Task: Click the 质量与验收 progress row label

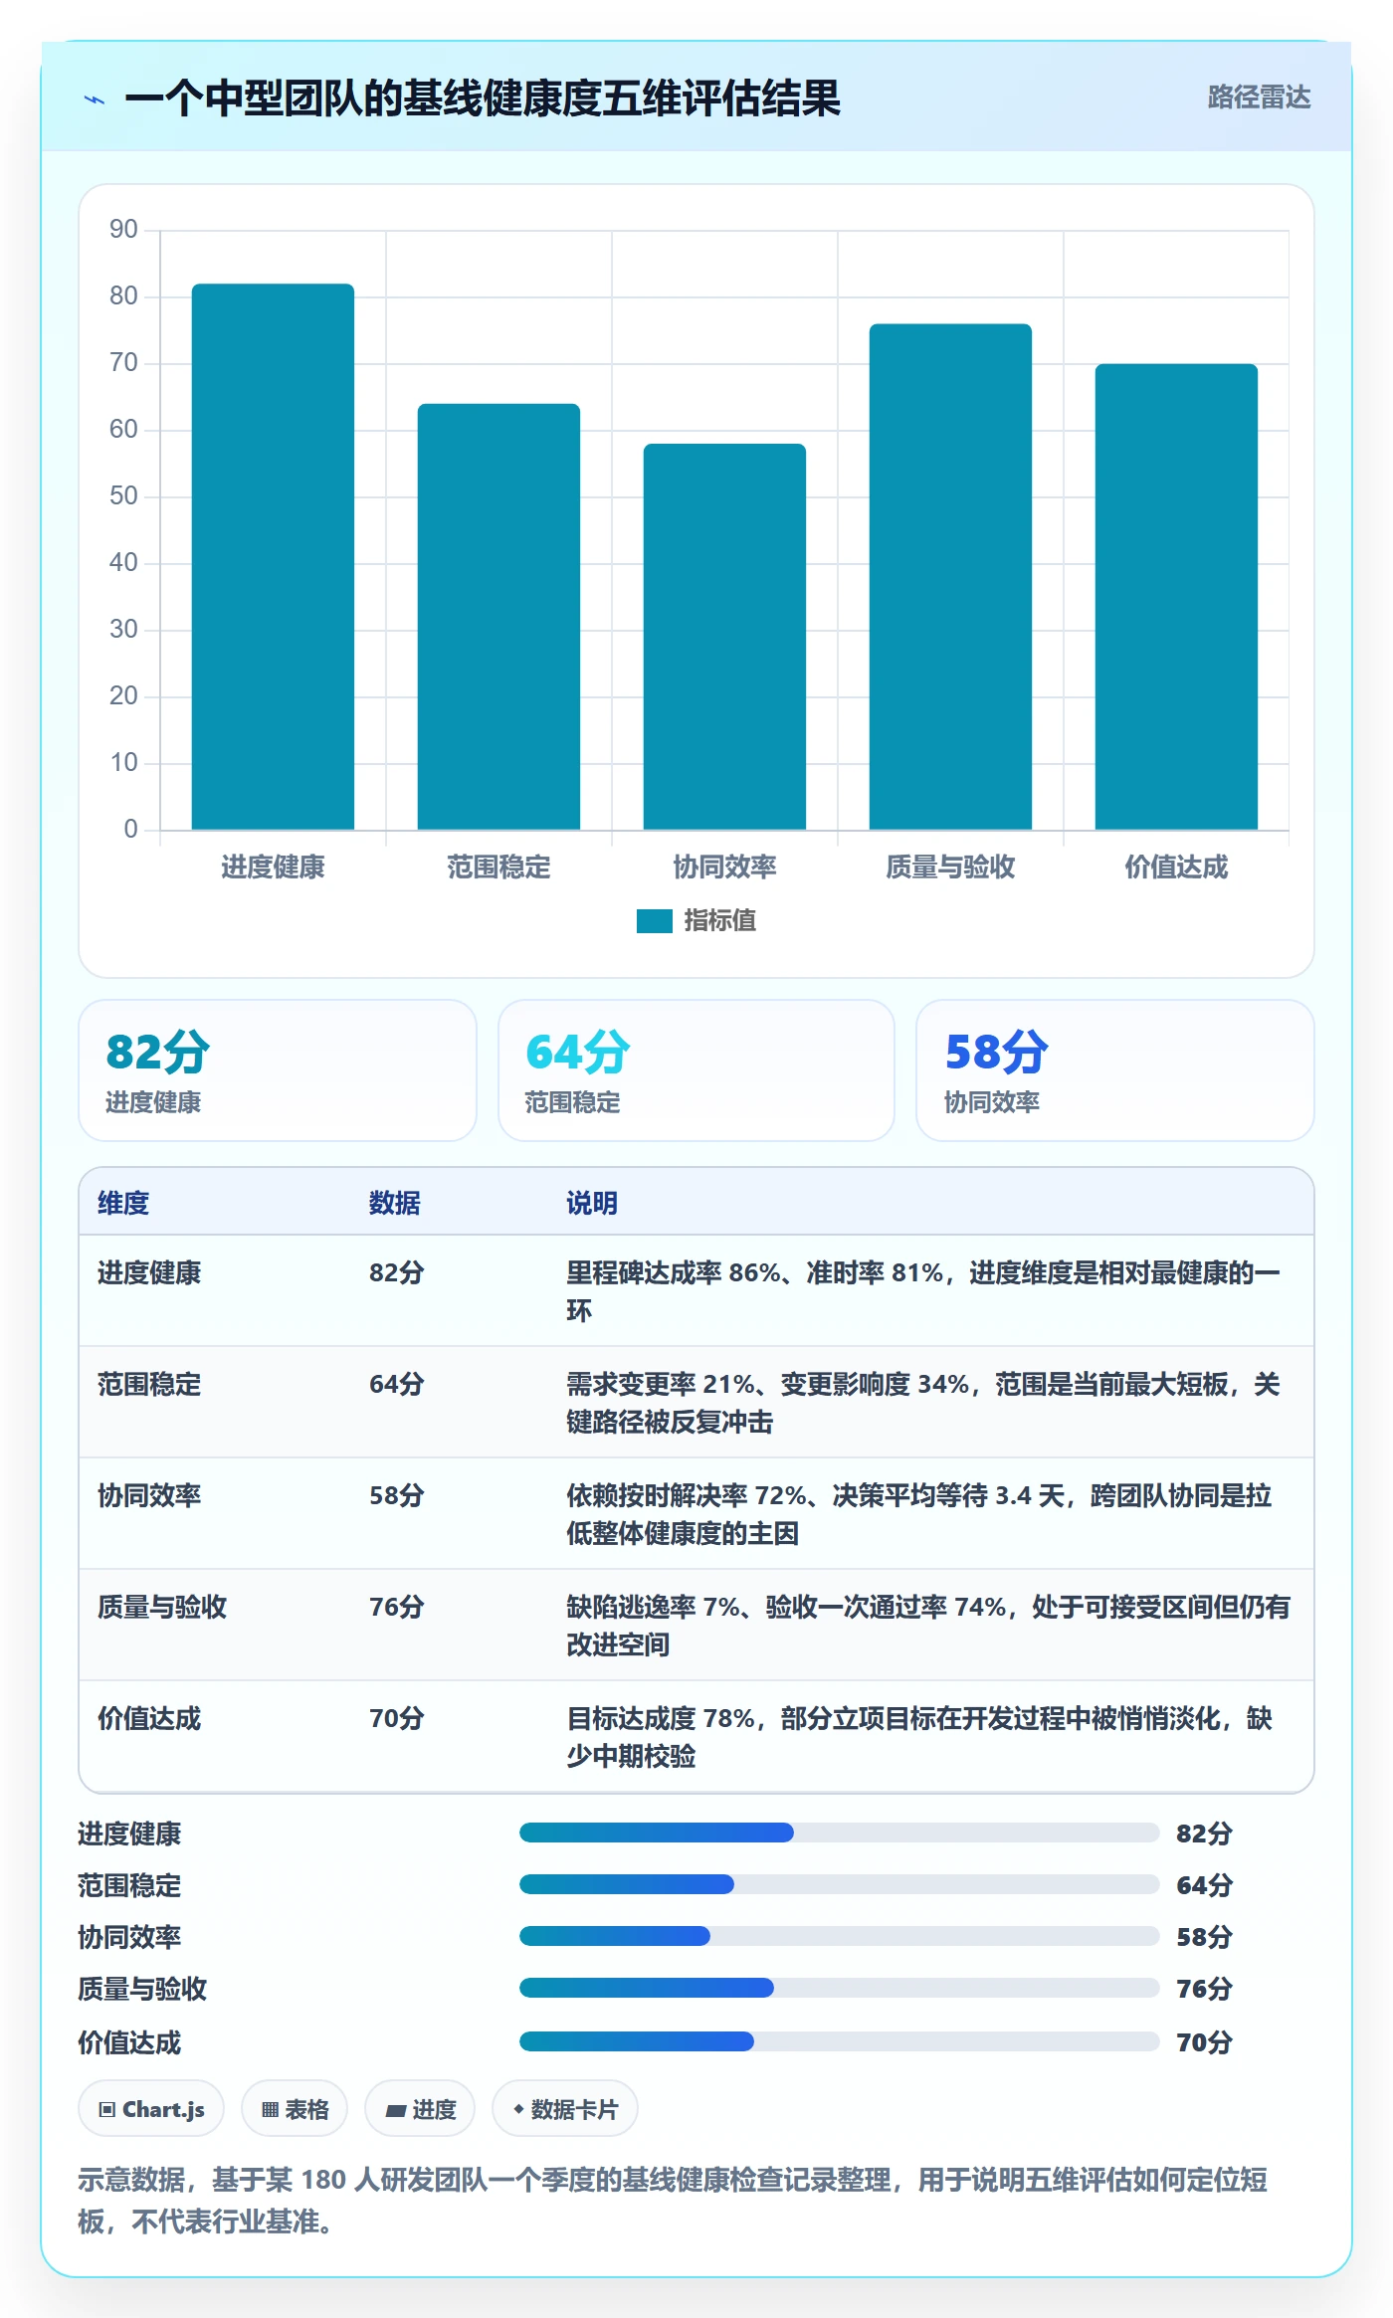Action: [142, 1989]
